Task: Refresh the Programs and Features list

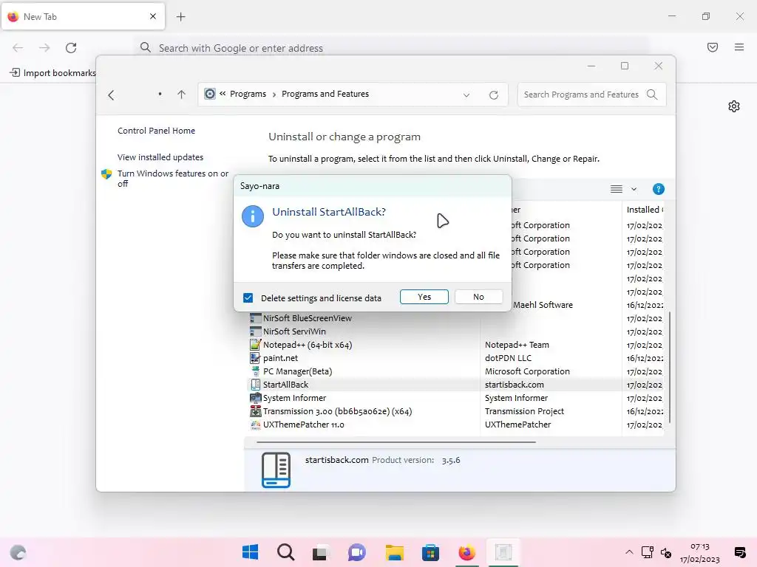Action: [x=493, y=95]
